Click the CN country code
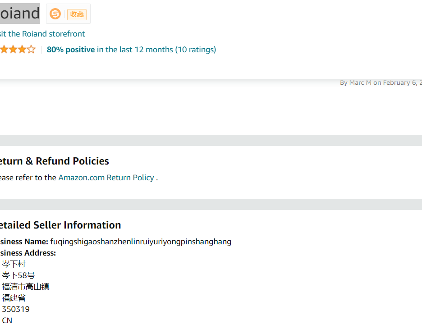The width and height of the screenshot is (422, 334). click(x=7, y=320)
